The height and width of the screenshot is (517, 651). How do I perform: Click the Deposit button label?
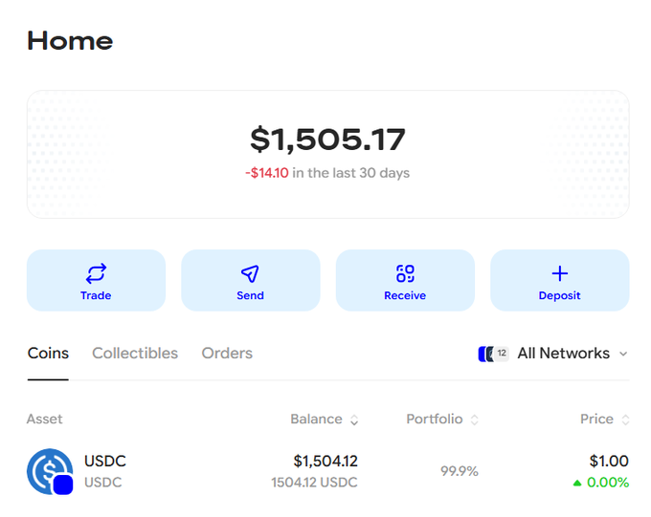[560, 295]
